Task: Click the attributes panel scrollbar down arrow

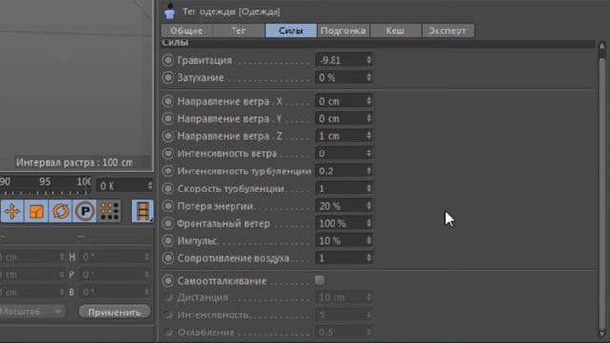Action: pyautogui.click(x=602, y=333)
